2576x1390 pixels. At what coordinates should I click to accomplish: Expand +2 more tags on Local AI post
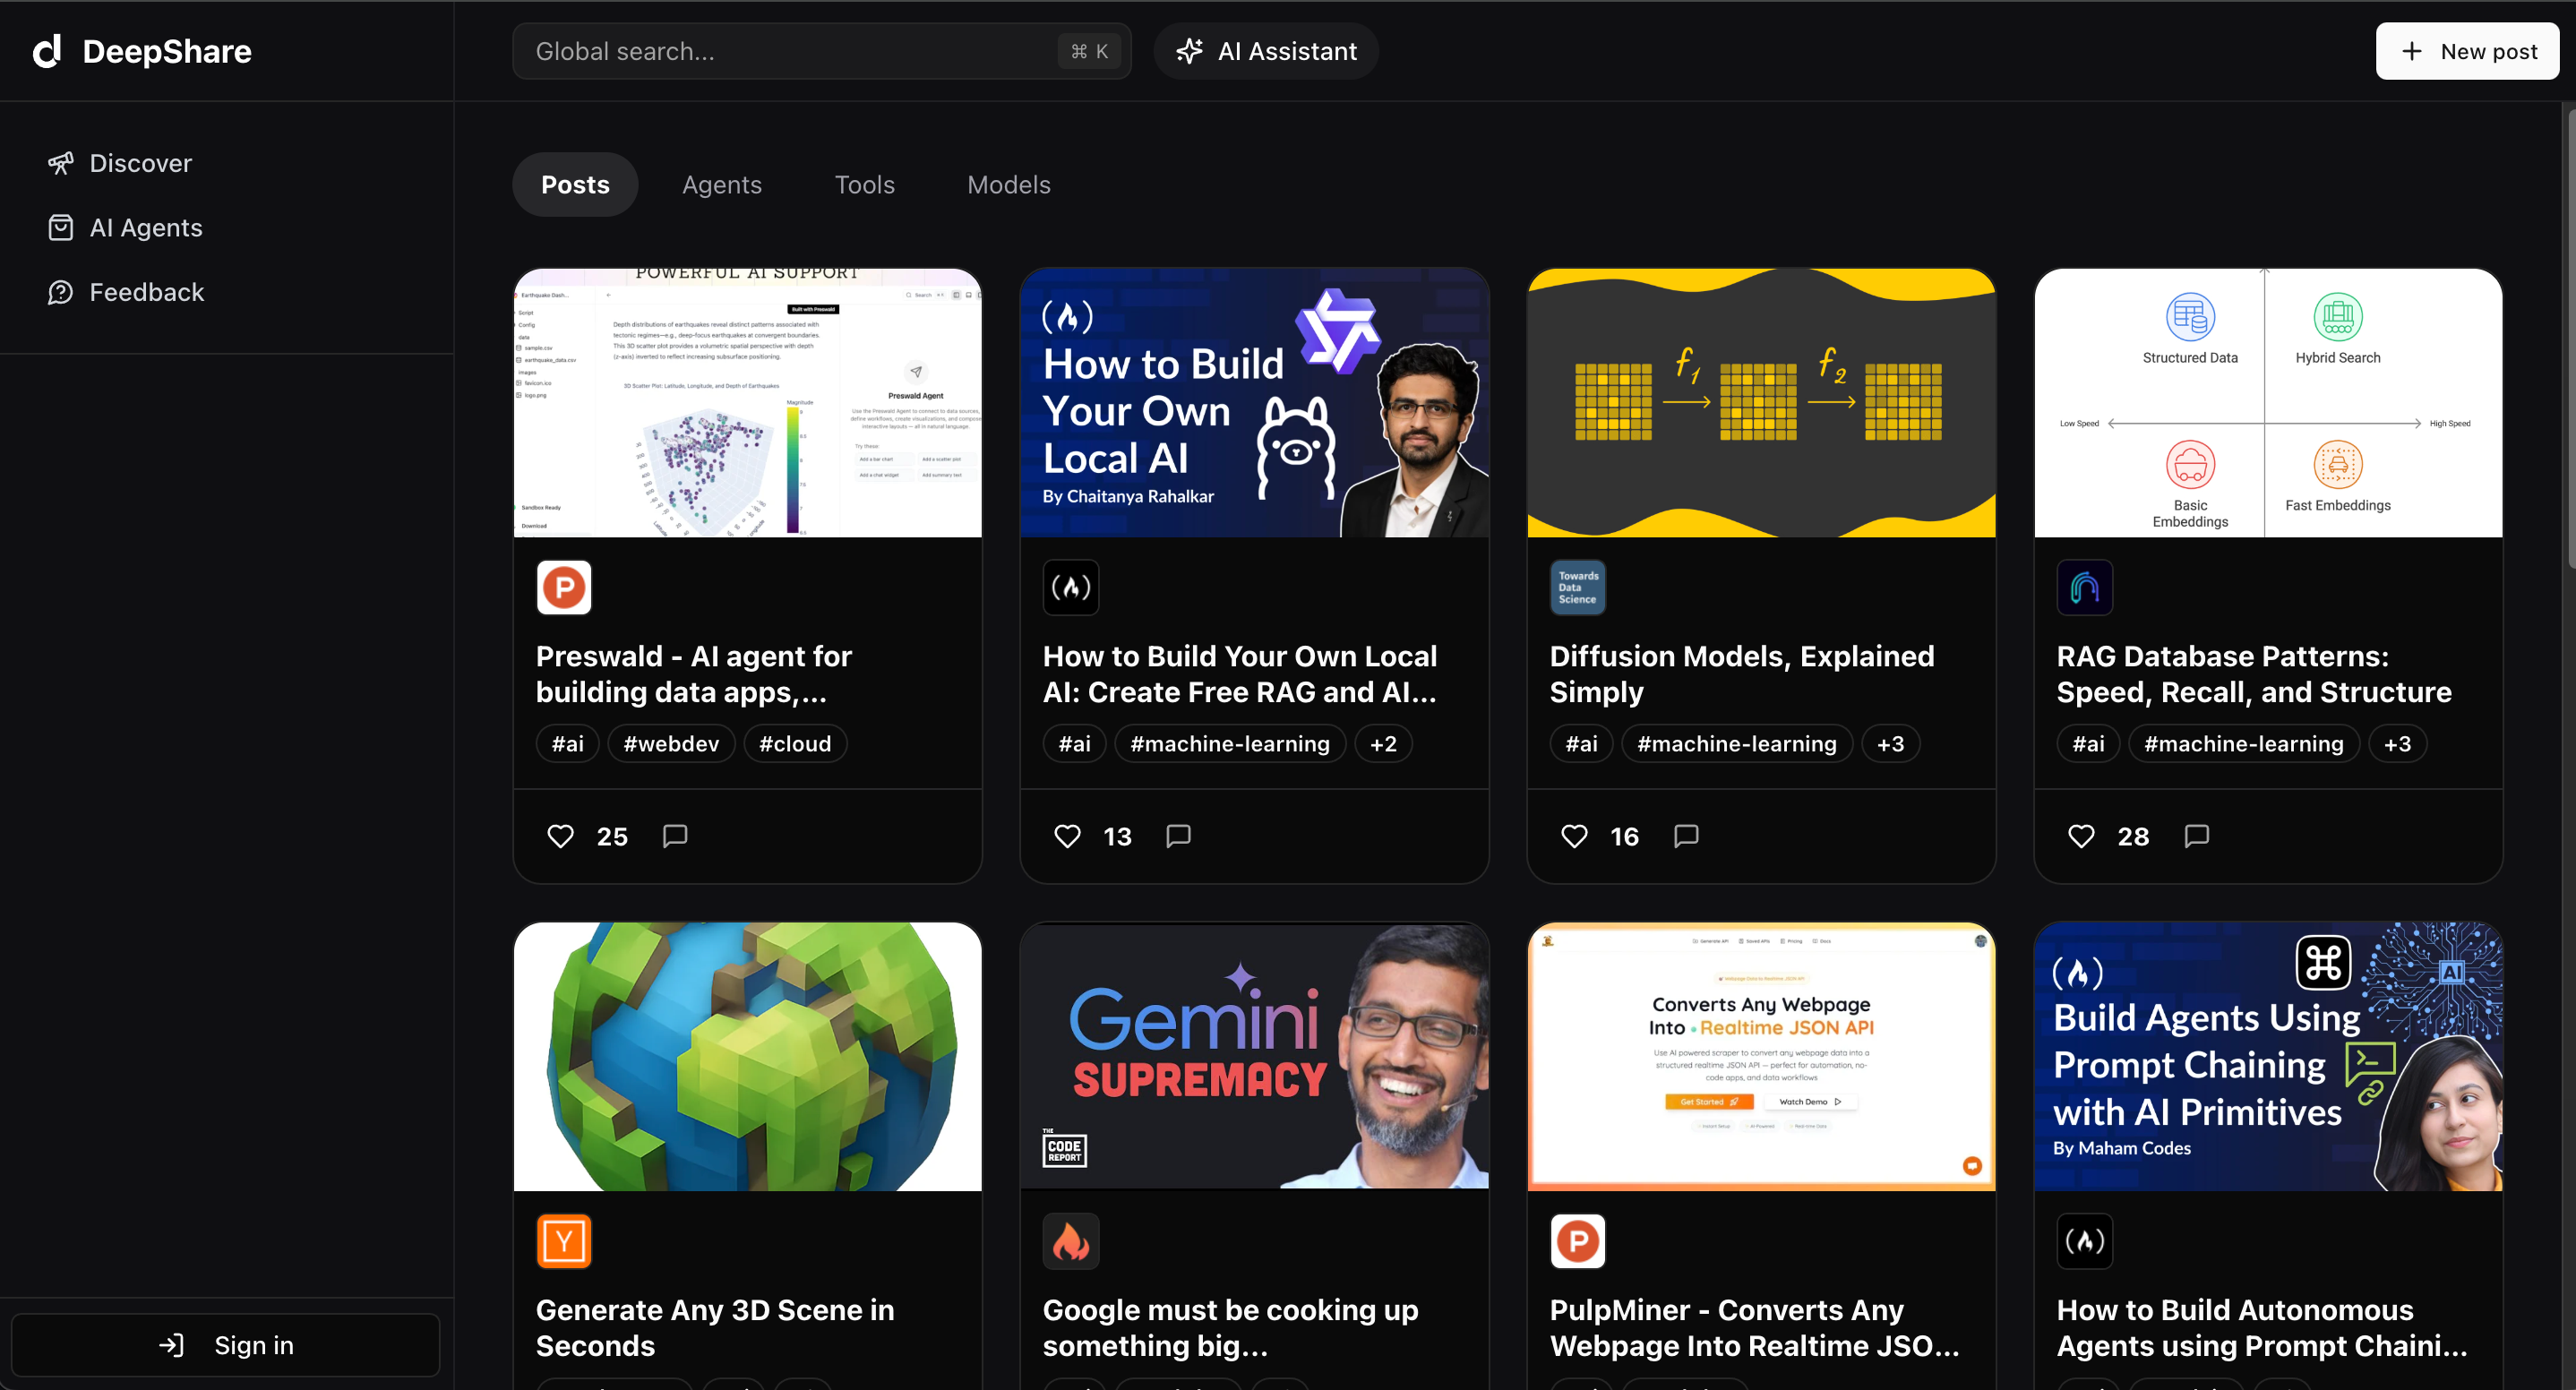coord(1383,744)
